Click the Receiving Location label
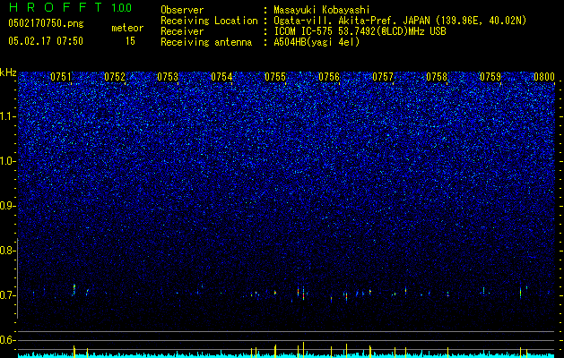This screenshot has width=564, height=358. click(209, 21)
